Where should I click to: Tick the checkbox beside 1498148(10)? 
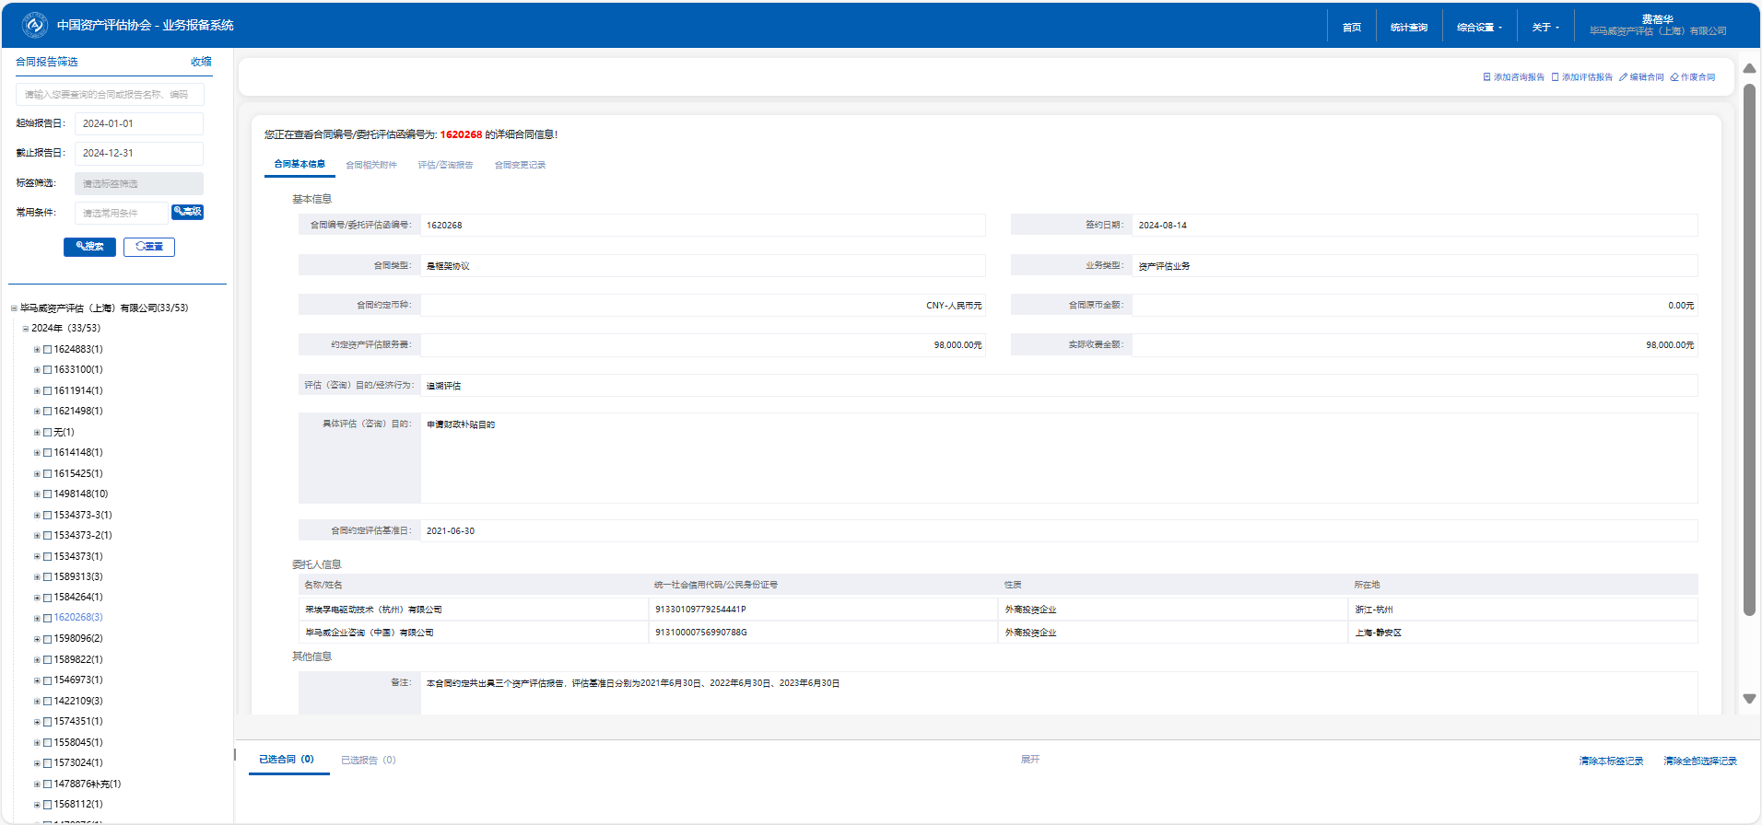pos(48,494)
